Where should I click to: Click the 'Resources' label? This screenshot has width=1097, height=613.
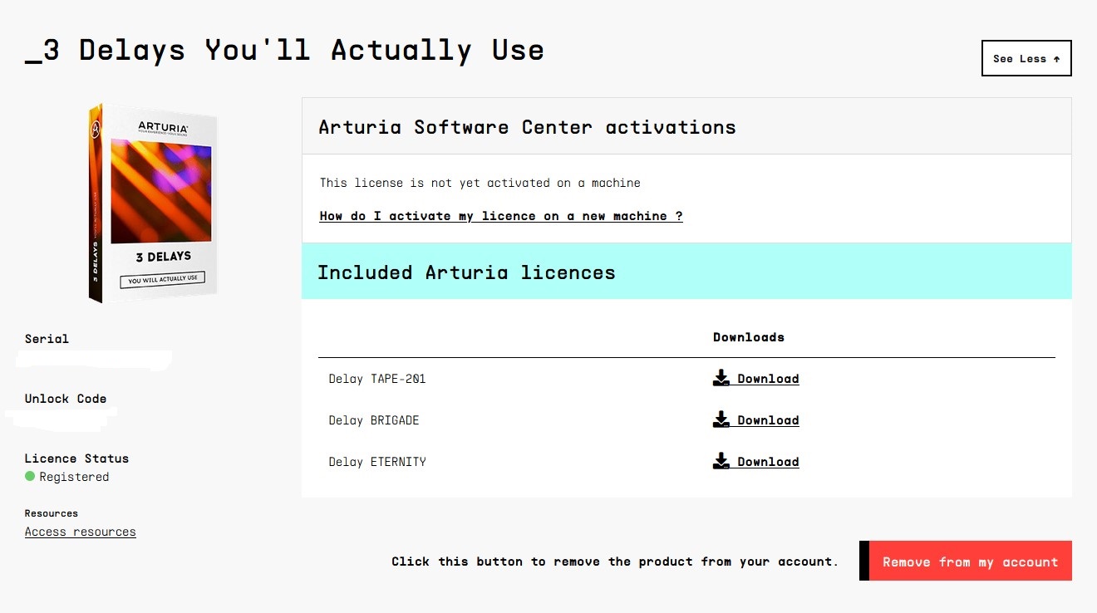point(52,513)
